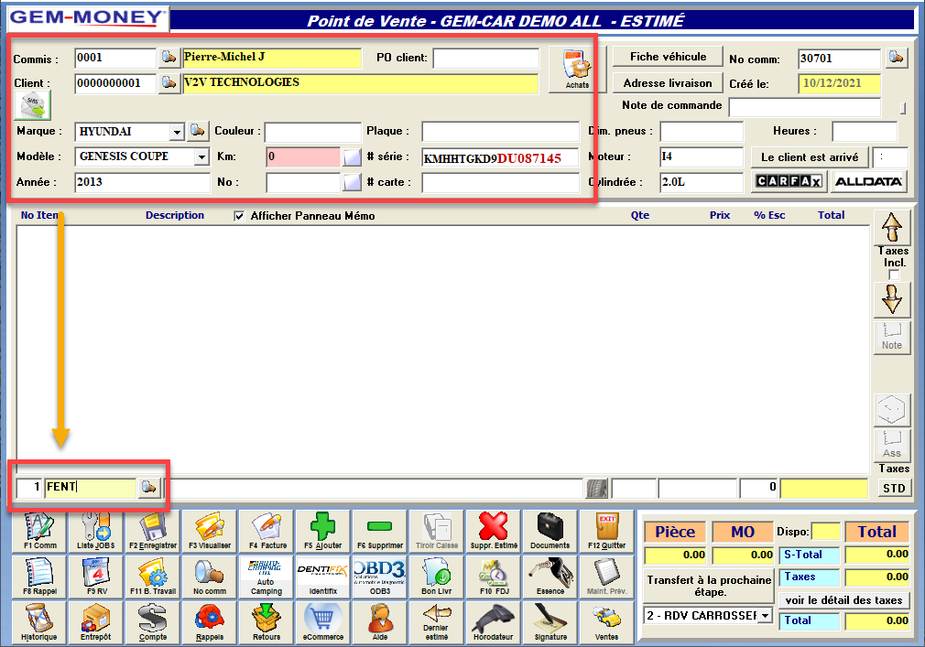Select the STD taxes button
This screenshot has height=647, width=925.
coord(894,489)
